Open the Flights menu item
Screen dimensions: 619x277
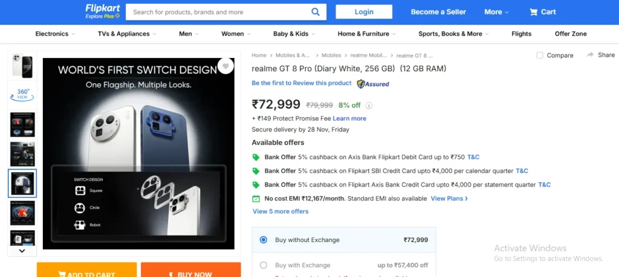click(x=521, y=34)
